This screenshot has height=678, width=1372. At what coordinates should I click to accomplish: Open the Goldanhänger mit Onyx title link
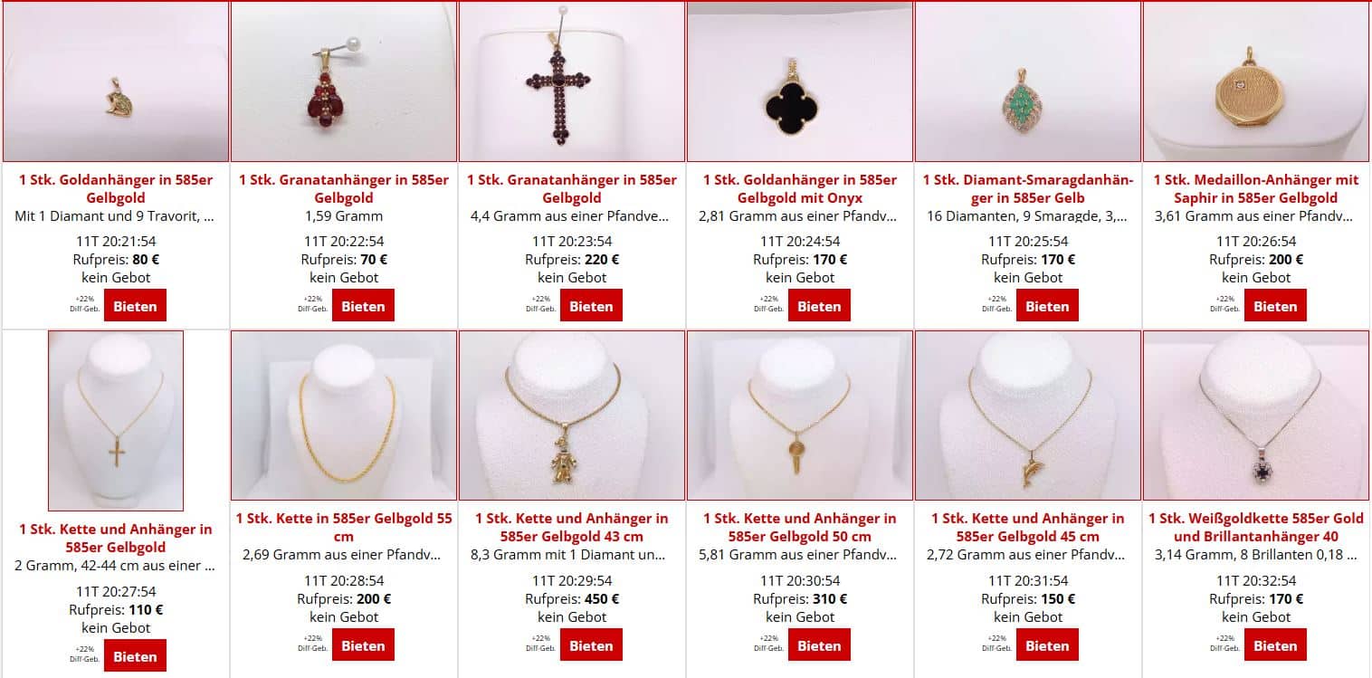coord(800,188)
